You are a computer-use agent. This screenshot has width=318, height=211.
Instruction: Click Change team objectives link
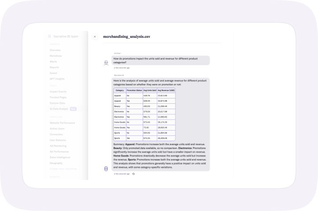pos(63,169)
